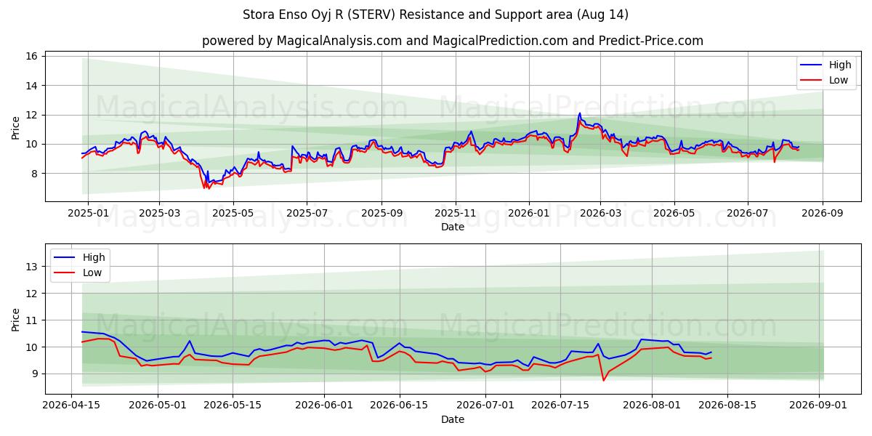Image resolution: width=872 pixels, height=436 pixels.
Task: Click the '2025-11' tick label
Action: pyautogui.click(x=455, y=214)
